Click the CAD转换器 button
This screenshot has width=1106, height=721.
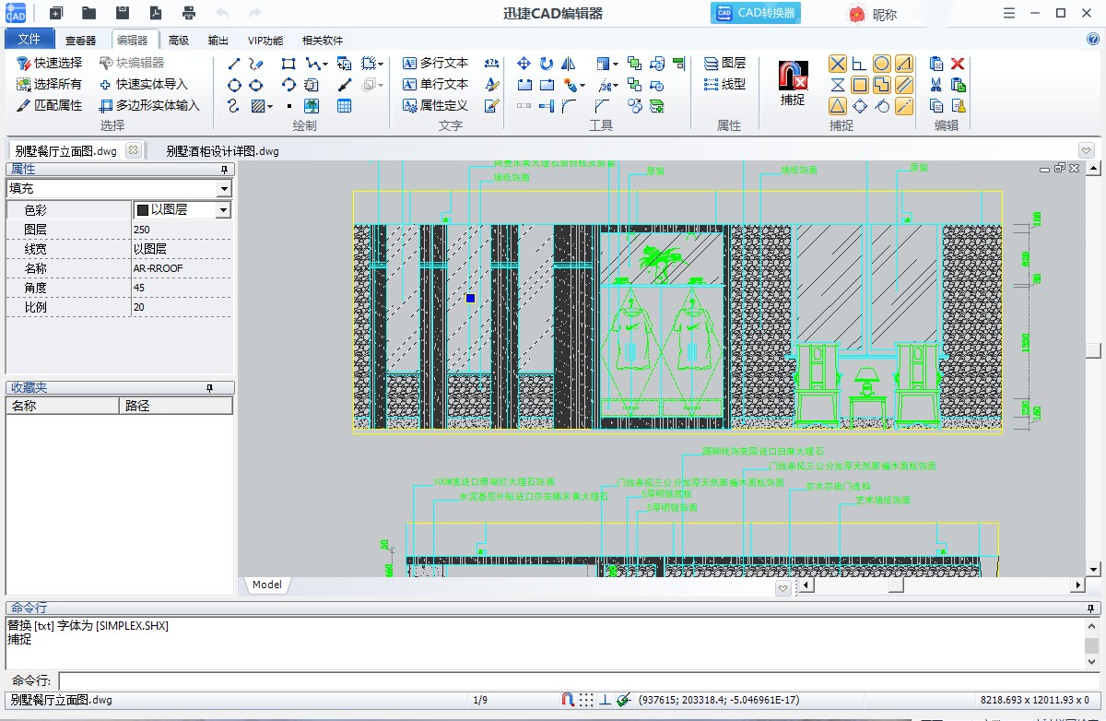click(755, 13)
